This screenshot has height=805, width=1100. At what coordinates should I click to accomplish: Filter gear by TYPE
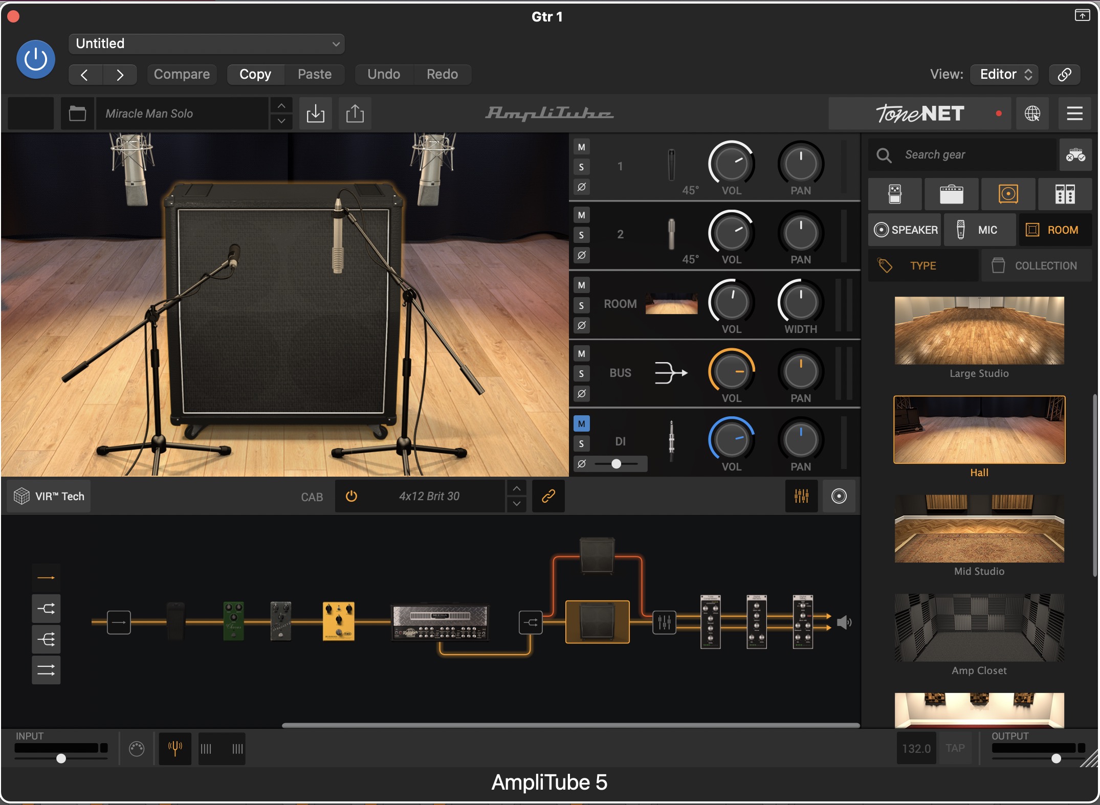point(923,265)
